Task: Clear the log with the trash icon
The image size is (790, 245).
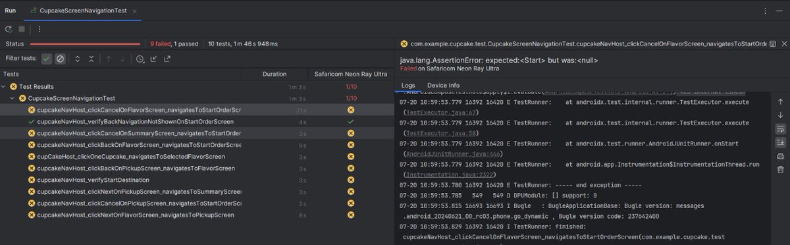Action: [x=781, y=169]
